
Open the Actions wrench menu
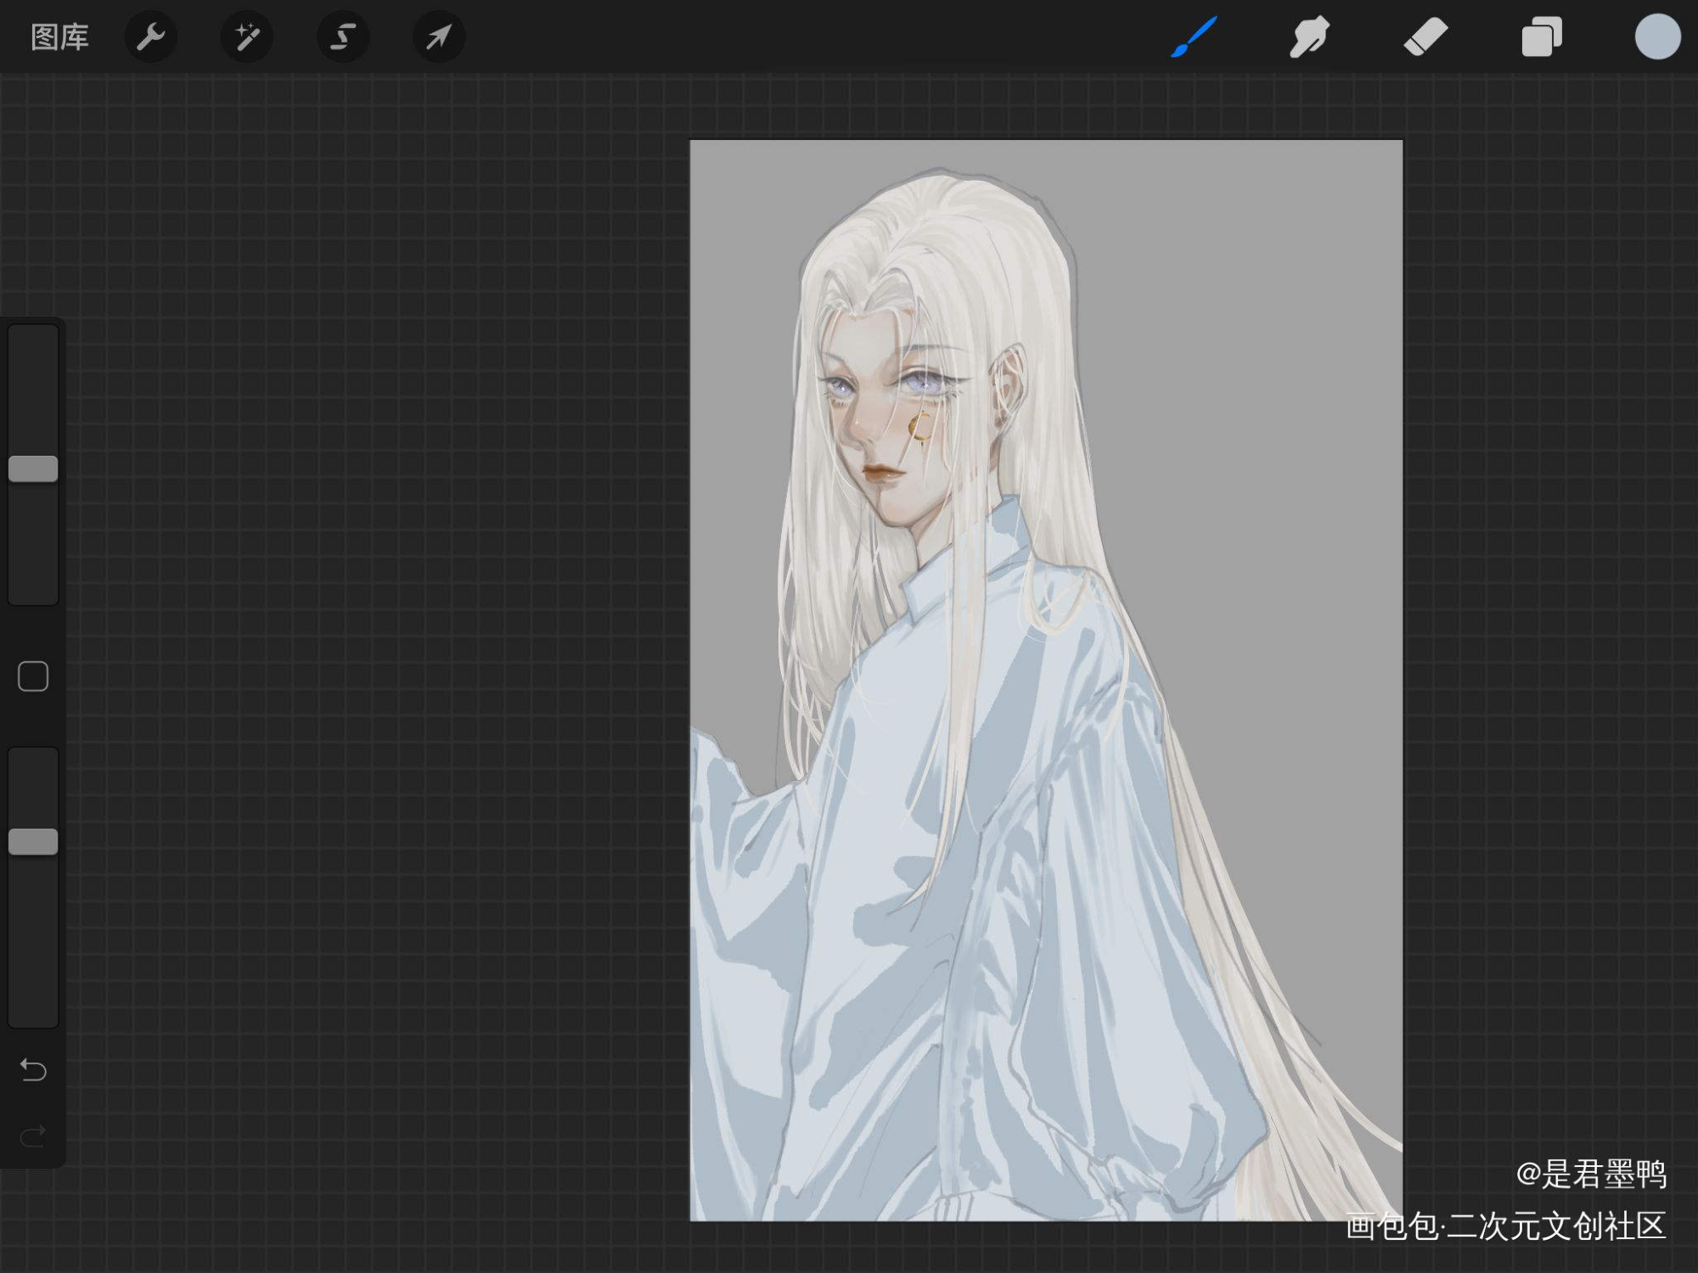click(151, 37)
